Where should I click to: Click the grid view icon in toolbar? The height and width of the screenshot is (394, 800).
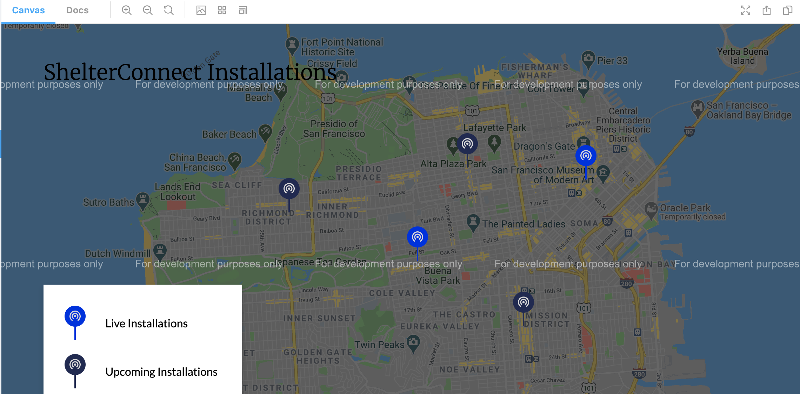coord(222,11)
